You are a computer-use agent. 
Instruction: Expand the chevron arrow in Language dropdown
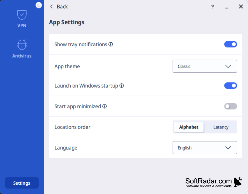coord(228,148)
